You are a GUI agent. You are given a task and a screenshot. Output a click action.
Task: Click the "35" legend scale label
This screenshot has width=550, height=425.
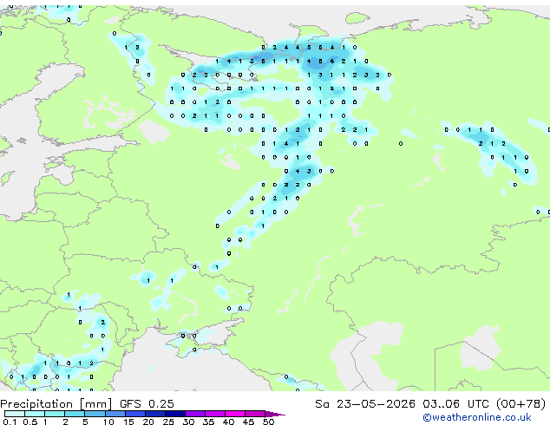pos(209,422)
